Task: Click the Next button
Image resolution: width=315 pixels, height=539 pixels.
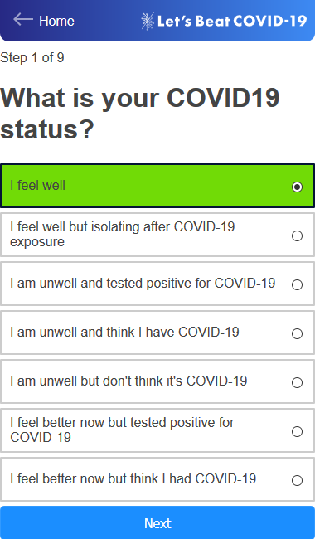Action: (x=157, y=522)
